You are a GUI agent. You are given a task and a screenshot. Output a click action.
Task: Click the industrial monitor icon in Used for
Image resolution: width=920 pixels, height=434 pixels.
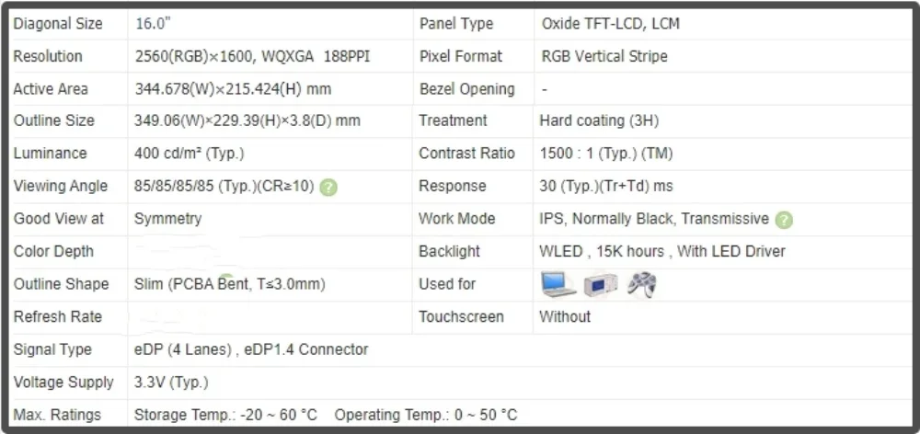point(600,285)
